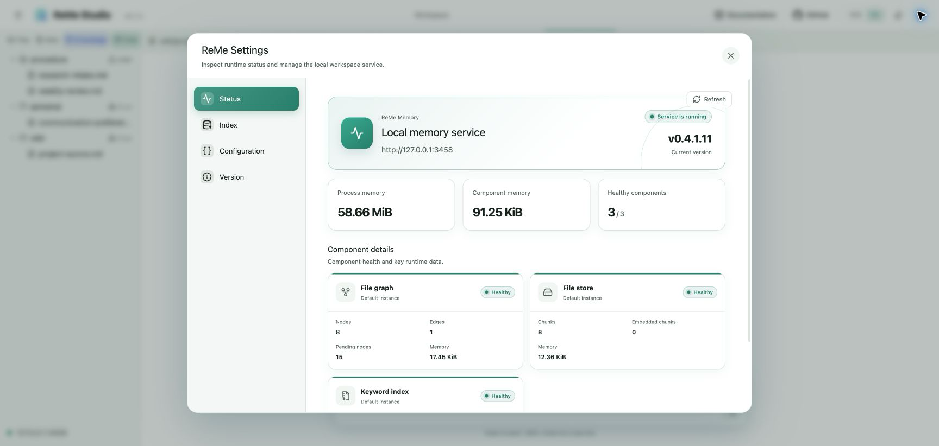939x446 pixels.
Task: Click the File store drive icon
Action: (548, 292)
